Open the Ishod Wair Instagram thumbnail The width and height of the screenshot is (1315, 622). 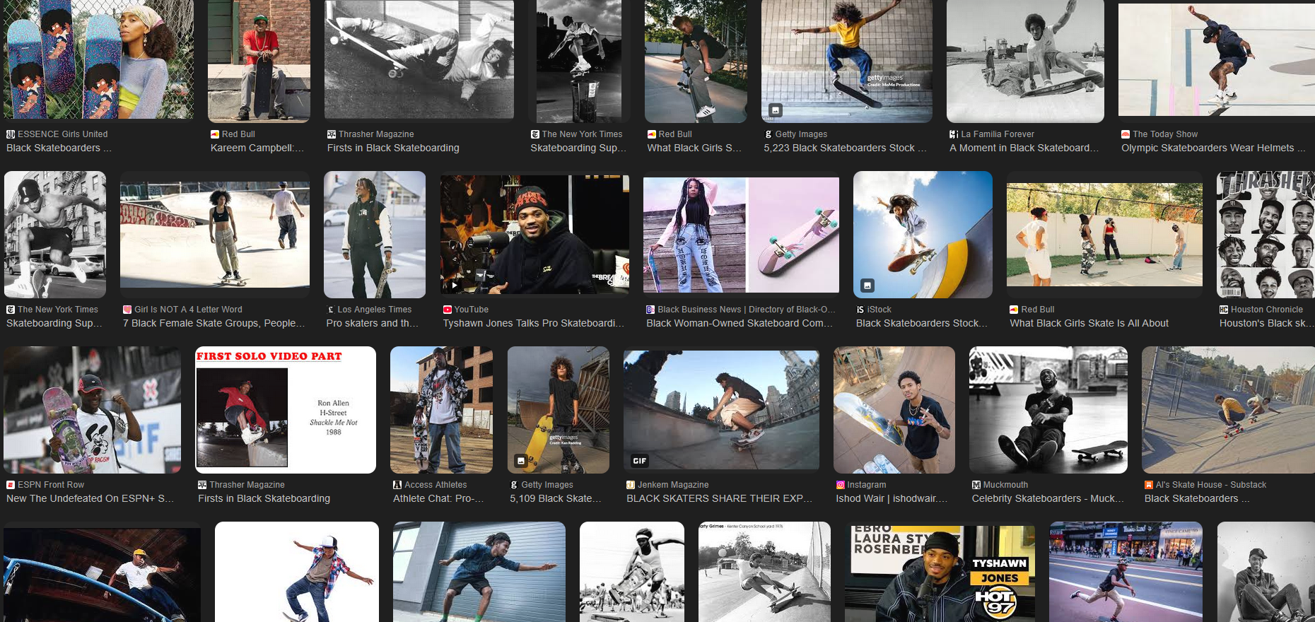pyautogui.click(x=894, y=410)
